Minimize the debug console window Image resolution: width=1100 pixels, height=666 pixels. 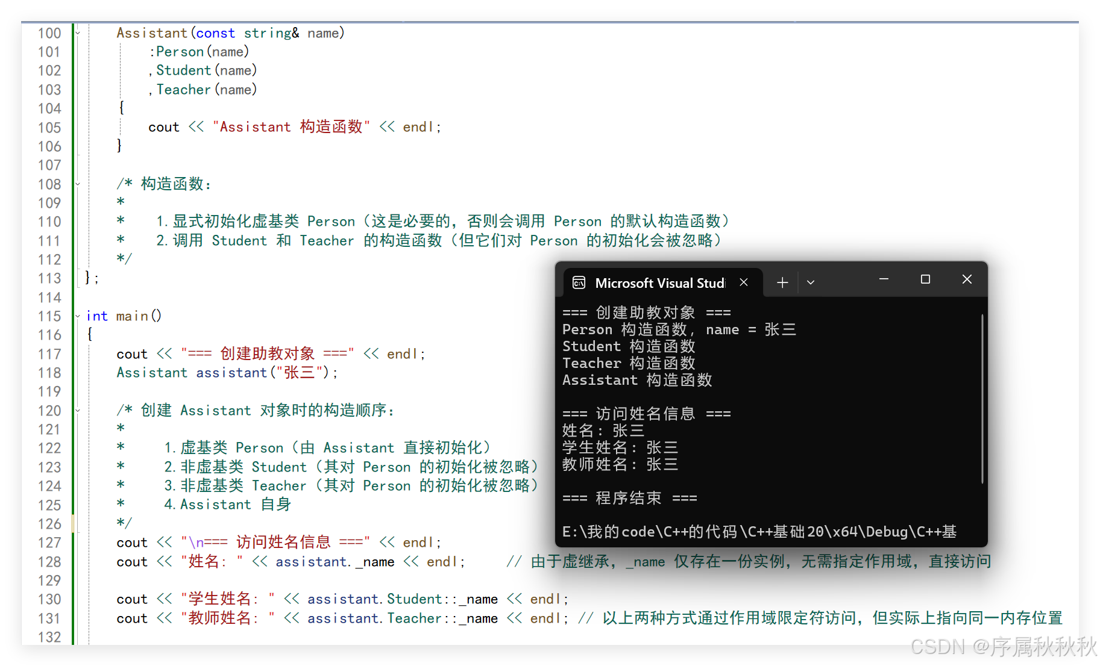[x=884, y=279]
